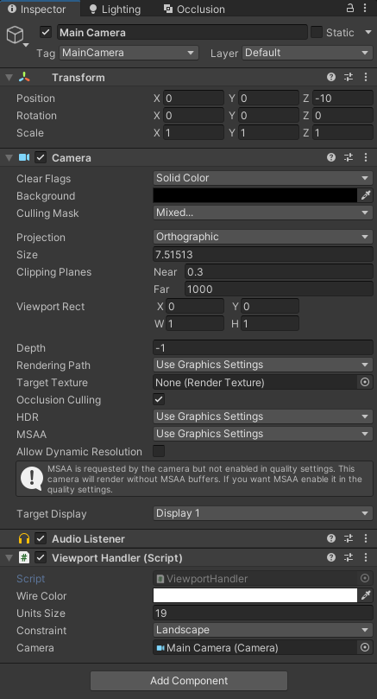Click the orthographic Size input field
The image size is (377, 699).
pyautogui.click(x=262, y=255)
